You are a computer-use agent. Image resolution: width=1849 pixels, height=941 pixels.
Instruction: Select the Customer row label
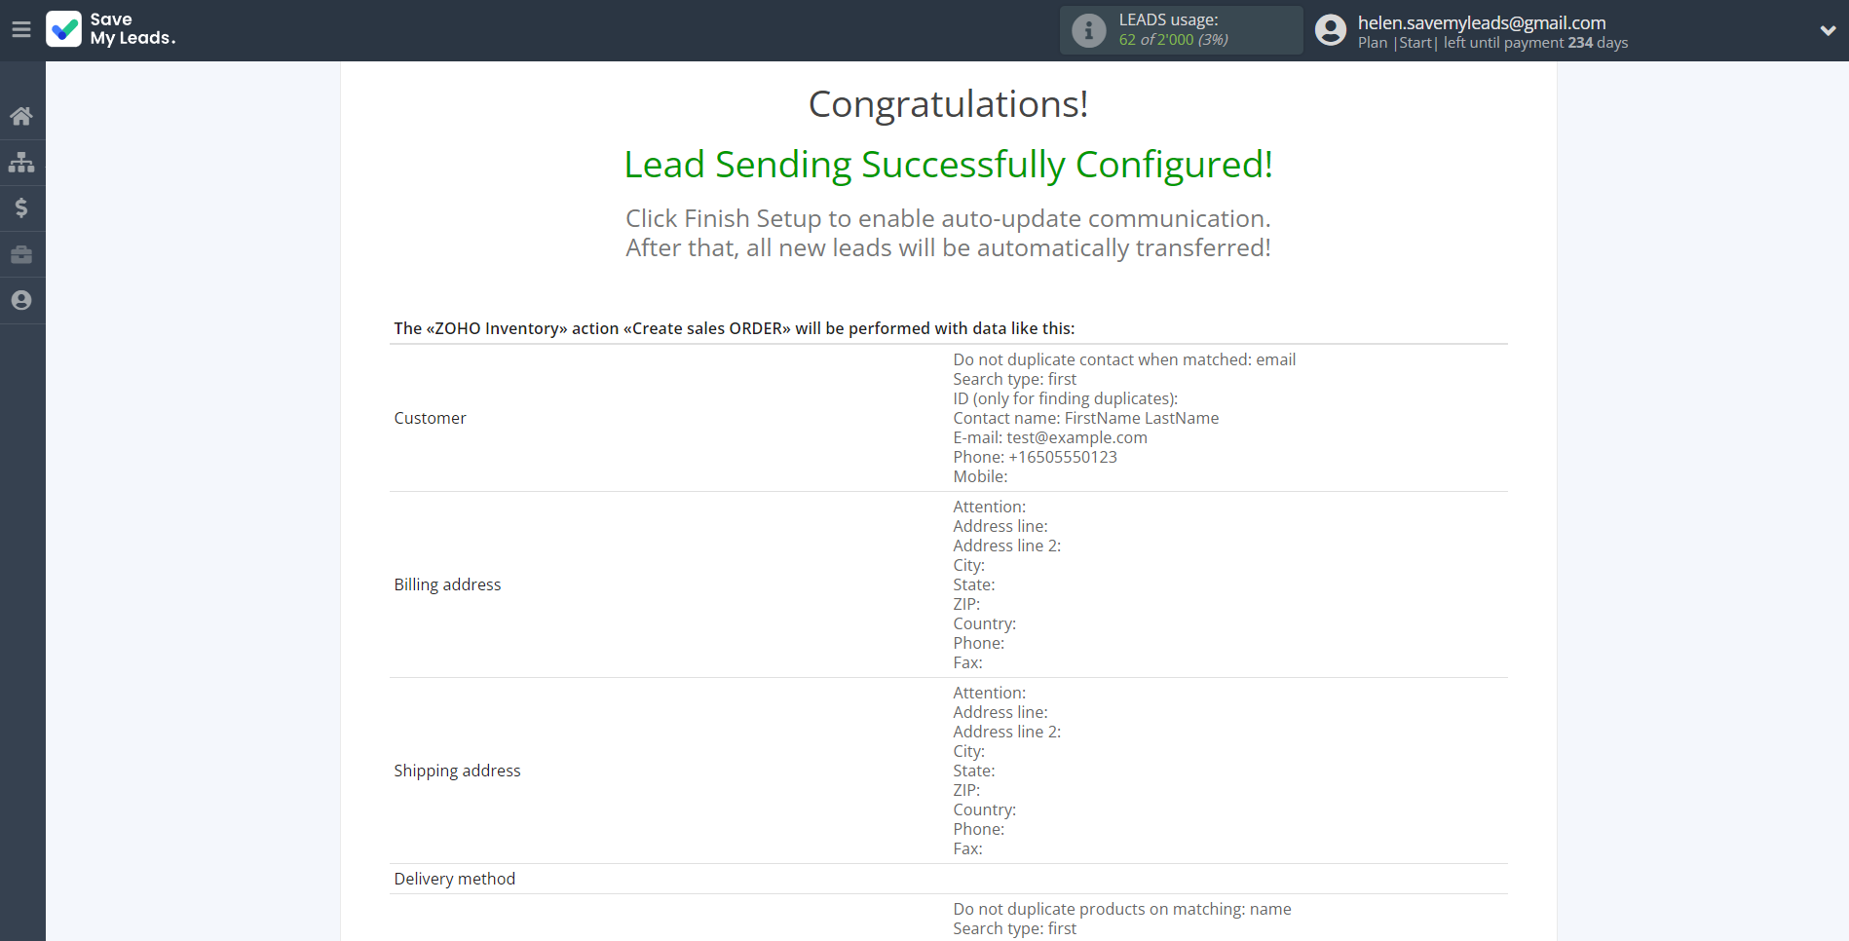tap(430, 418)
